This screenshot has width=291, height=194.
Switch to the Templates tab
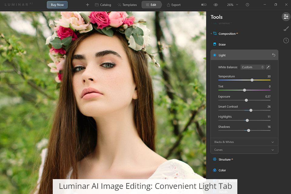127,5
